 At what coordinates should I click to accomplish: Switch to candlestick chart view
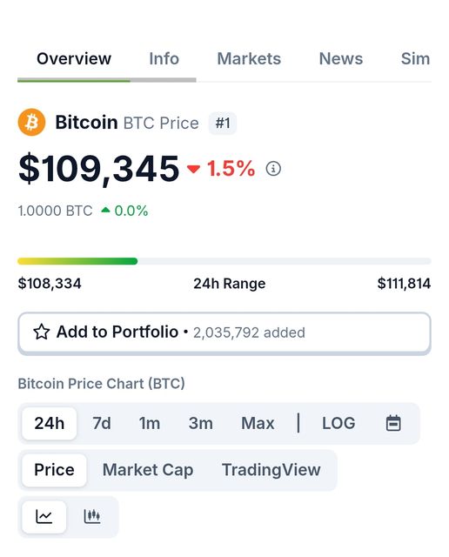(x=92, y=516)
